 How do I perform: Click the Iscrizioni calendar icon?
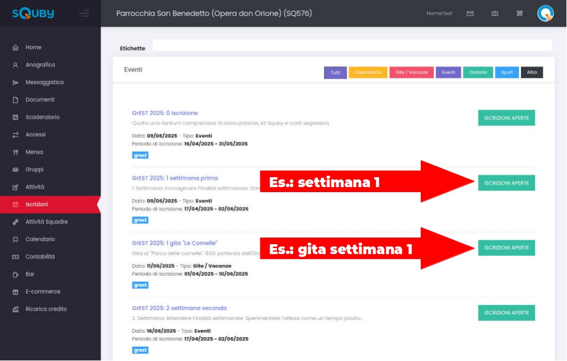click(15, 205)
